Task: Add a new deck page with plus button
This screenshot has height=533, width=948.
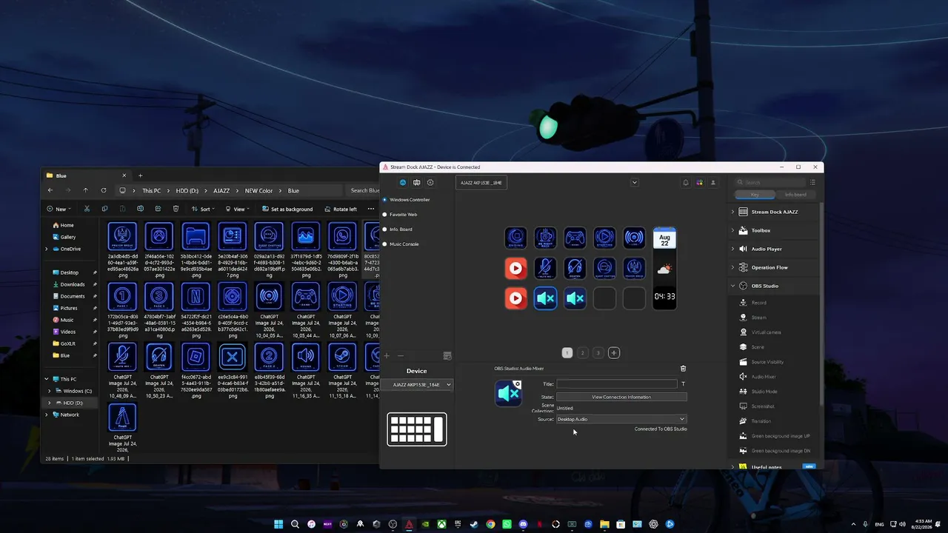Action: coord(613,353)
